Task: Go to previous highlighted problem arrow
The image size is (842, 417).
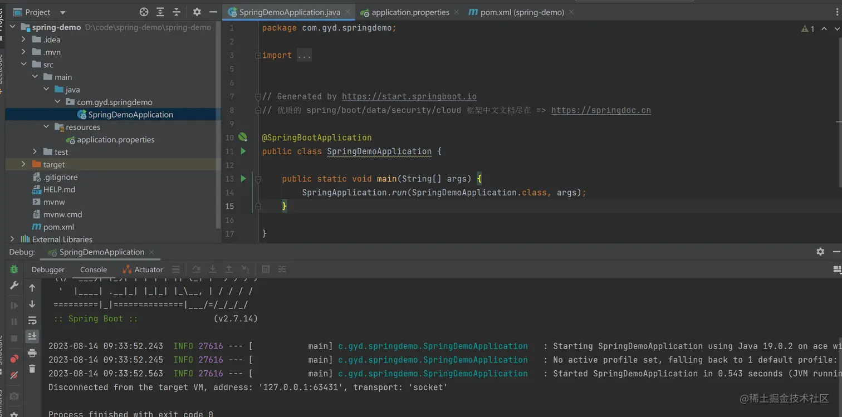Action: [824, 28]
